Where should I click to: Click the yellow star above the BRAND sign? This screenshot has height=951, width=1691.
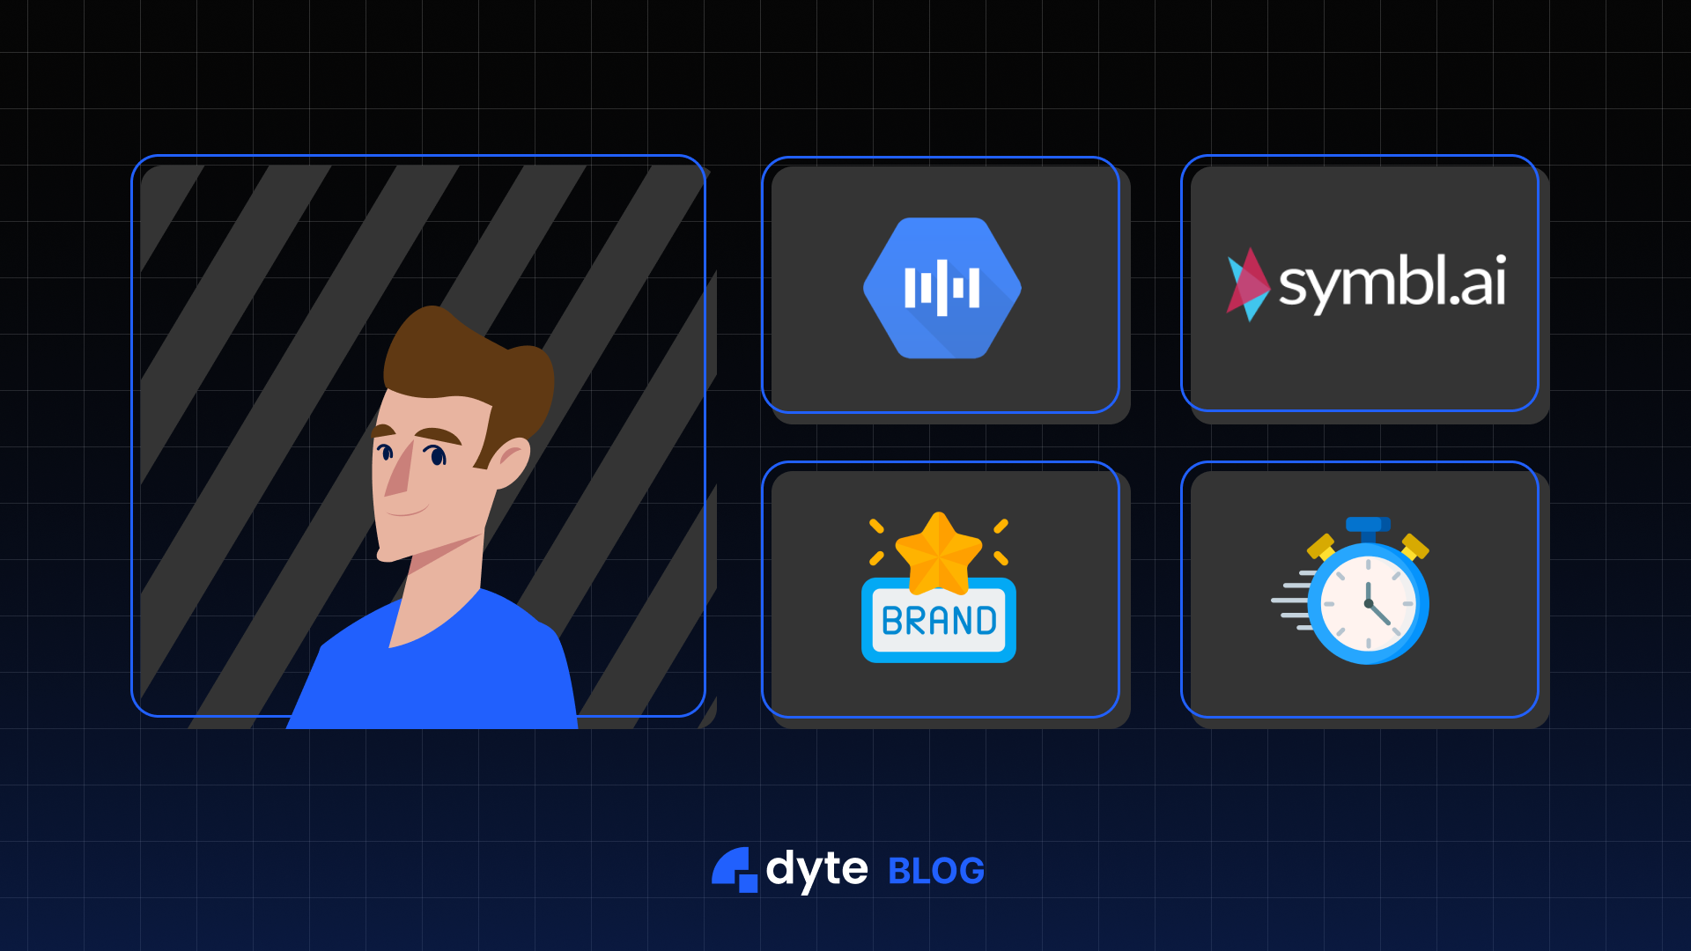[937, 550]
